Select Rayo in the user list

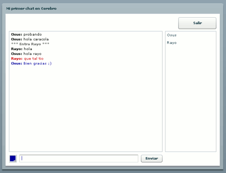172,43
